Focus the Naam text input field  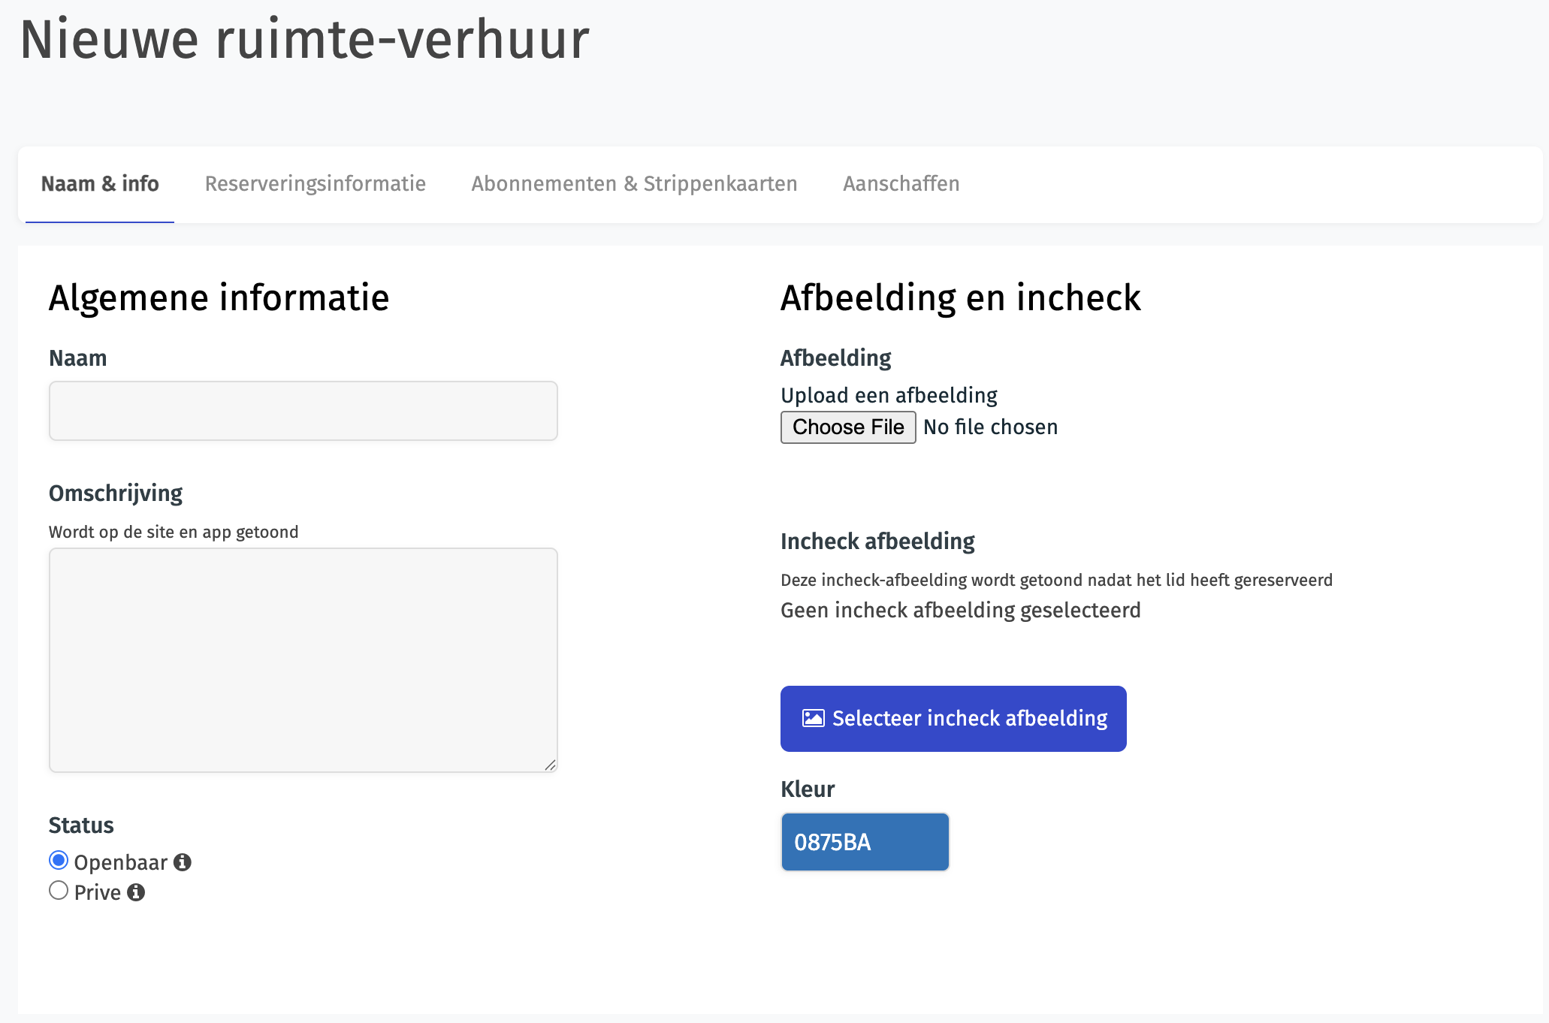point(303,411)
